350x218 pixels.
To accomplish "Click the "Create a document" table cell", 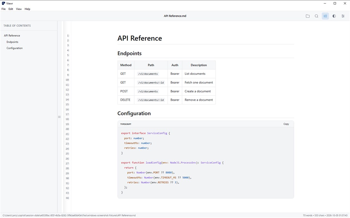I will 199,91.
